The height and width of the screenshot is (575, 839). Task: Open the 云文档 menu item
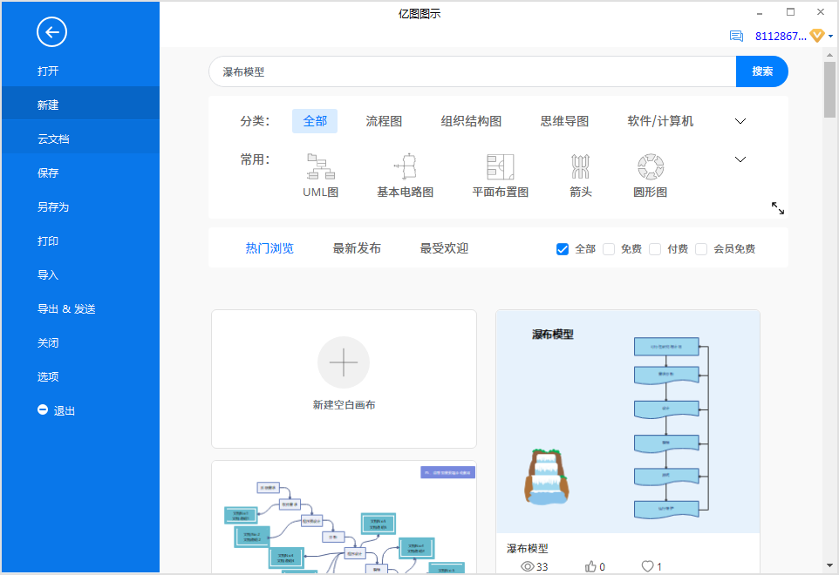[80, 139]
